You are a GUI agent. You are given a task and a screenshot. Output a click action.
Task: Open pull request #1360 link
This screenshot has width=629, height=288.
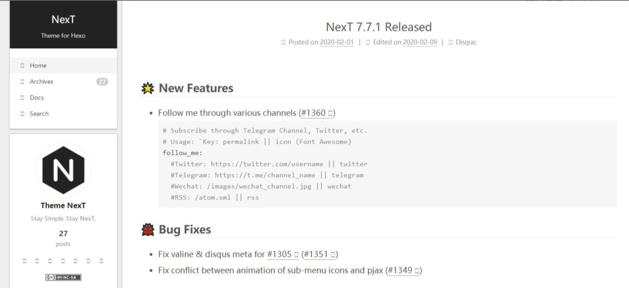317,113
